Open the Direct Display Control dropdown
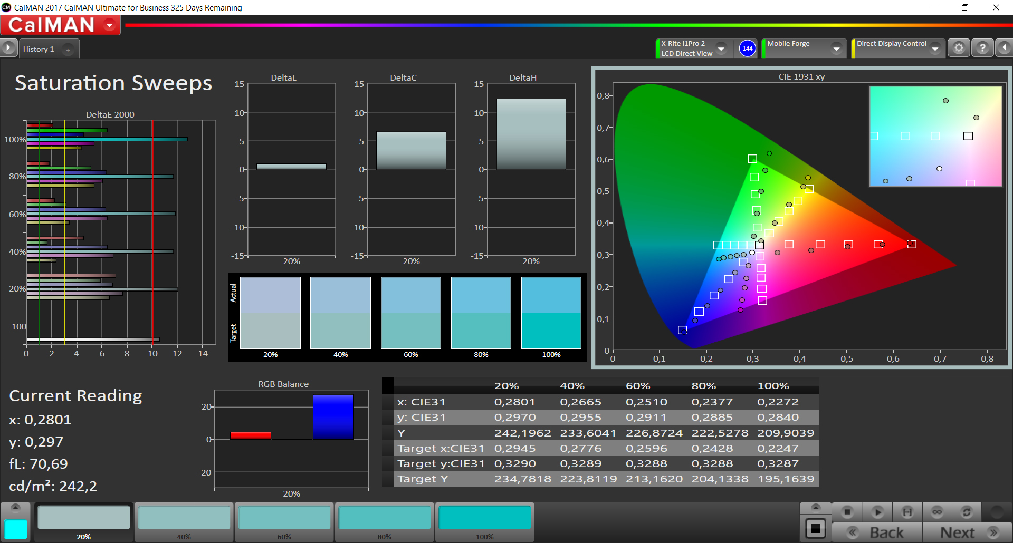This screenshot has height=543, width=1013. (x=935, y=49)
